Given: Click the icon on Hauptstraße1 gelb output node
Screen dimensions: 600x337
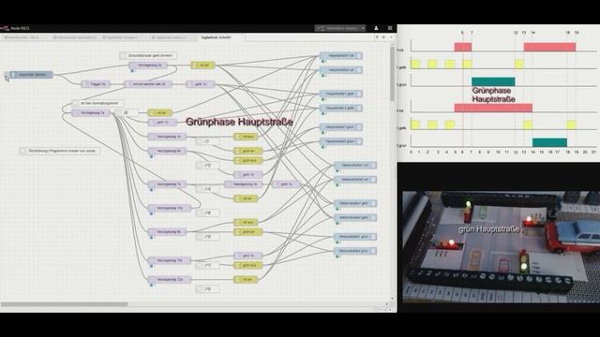Looking at the screenshot, I should click(359, 94).
